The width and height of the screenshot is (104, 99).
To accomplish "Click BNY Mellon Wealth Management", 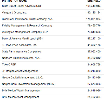I will tap(21, 90).
